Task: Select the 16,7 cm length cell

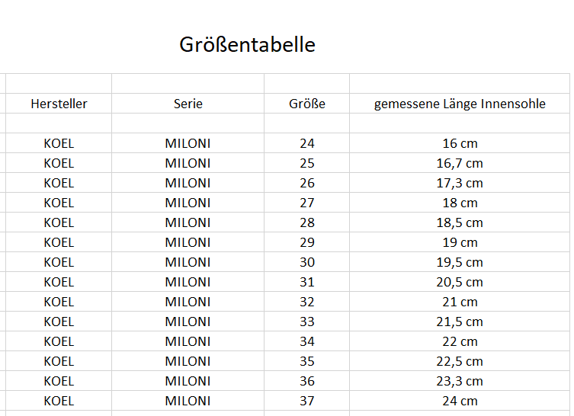Action: tap(460, 163)
